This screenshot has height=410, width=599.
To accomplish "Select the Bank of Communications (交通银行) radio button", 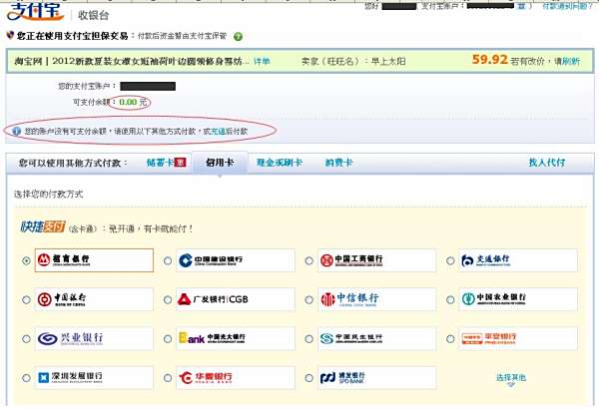I will 450,260.
